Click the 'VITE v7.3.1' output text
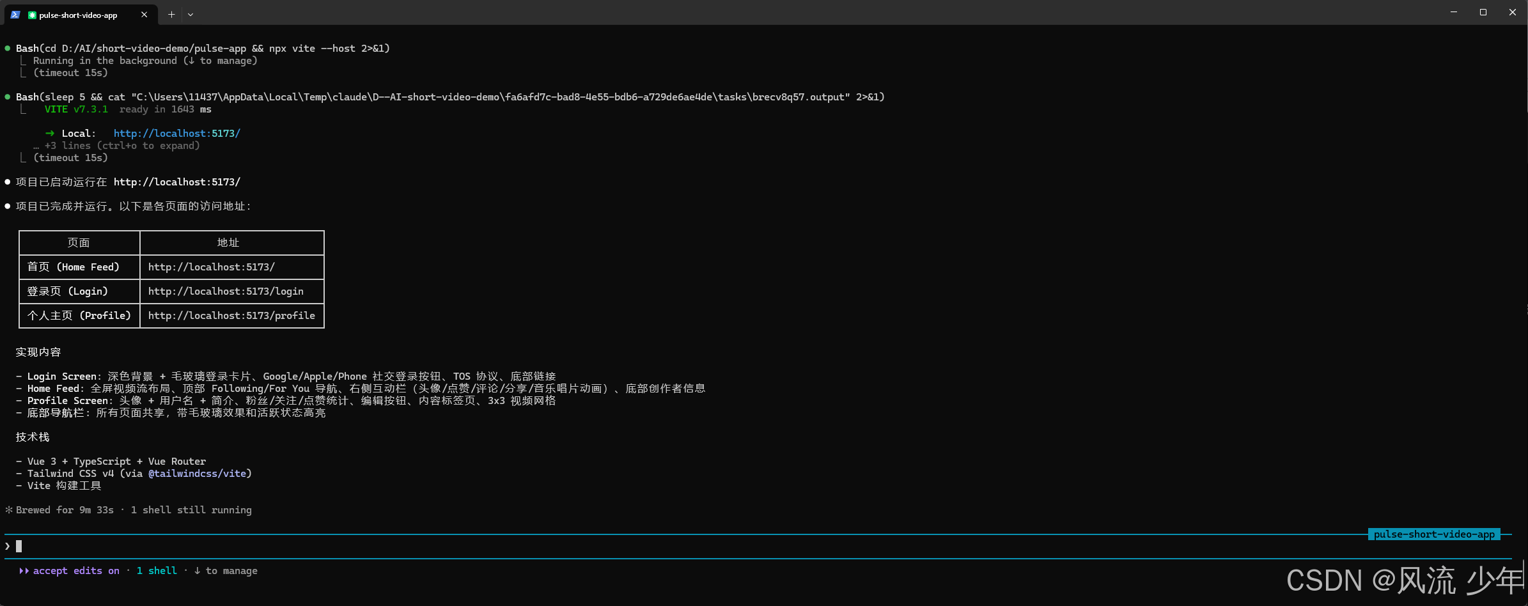This screenshot has height=606, width=1528. click(x=76, y=109)
